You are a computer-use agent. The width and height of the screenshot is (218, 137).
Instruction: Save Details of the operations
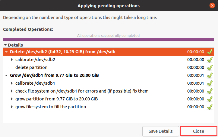coord(161,131)
